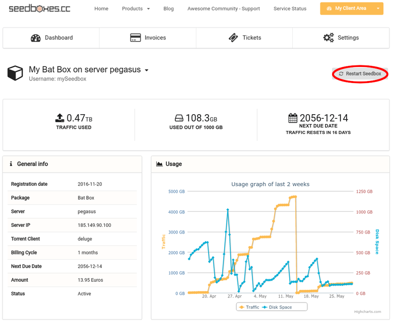Viewport: 393px width, 322px height.
Task: Click the seedboxes.cc logo
Action: (x=39, y=9)
